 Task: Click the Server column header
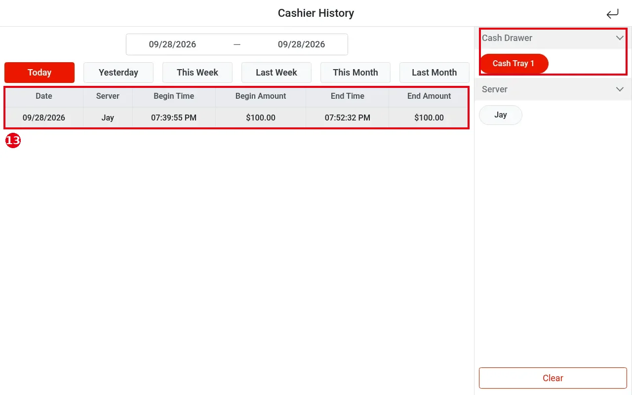coord(108,96)
